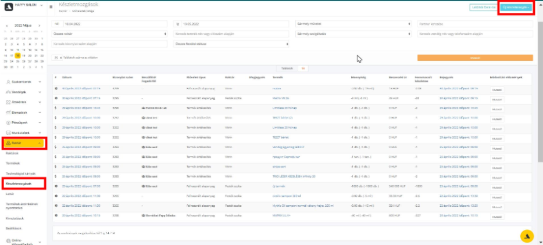Click the product name search field
543x245 pixels.
(x=231, y=34)
